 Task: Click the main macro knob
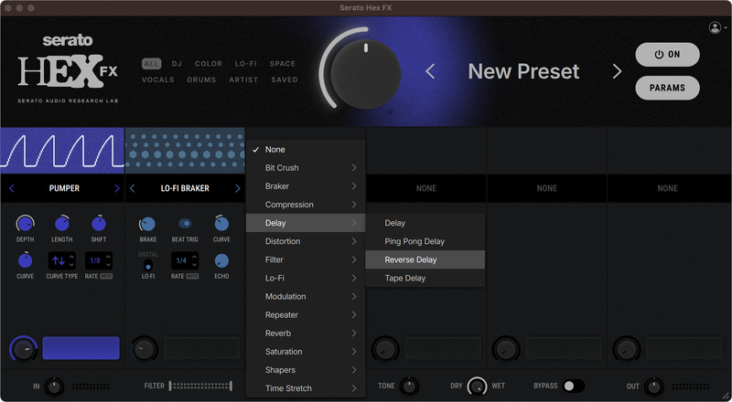(365, 74)
